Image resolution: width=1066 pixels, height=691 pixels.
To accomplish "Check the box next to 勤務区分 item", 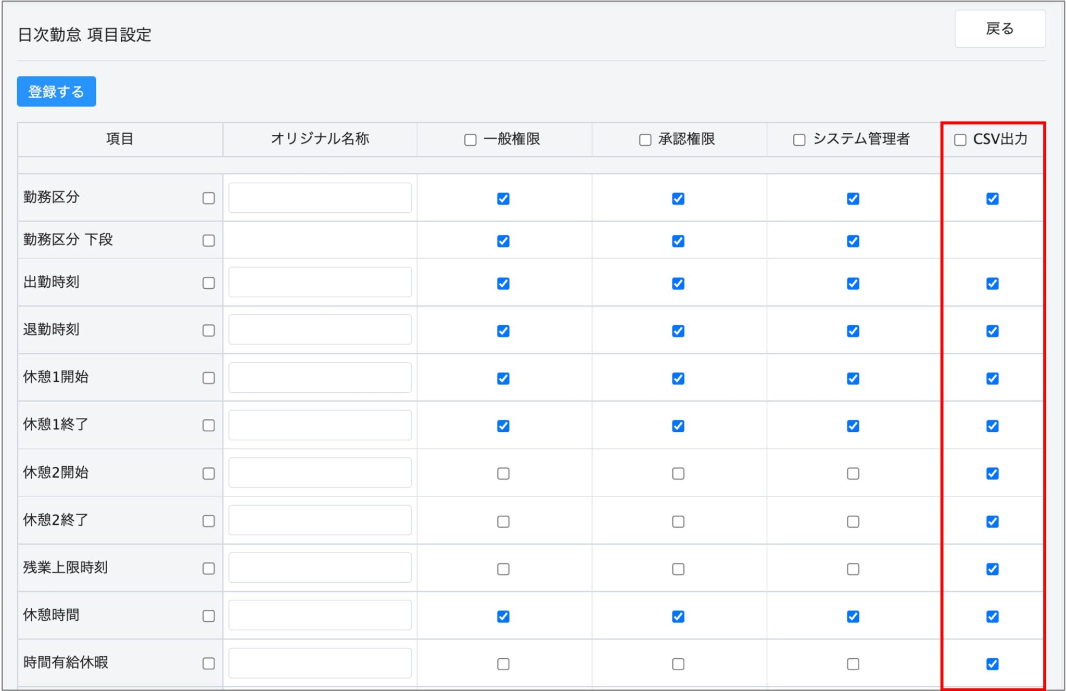I will coord(208,198).
